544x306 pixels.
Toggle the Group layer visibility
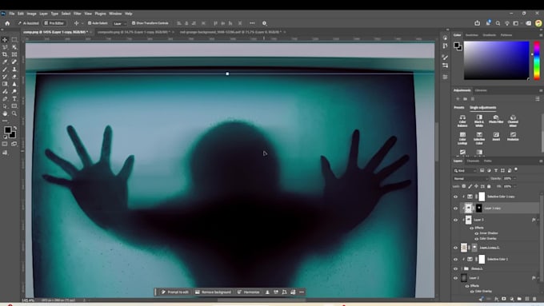[x=455, y=268]
